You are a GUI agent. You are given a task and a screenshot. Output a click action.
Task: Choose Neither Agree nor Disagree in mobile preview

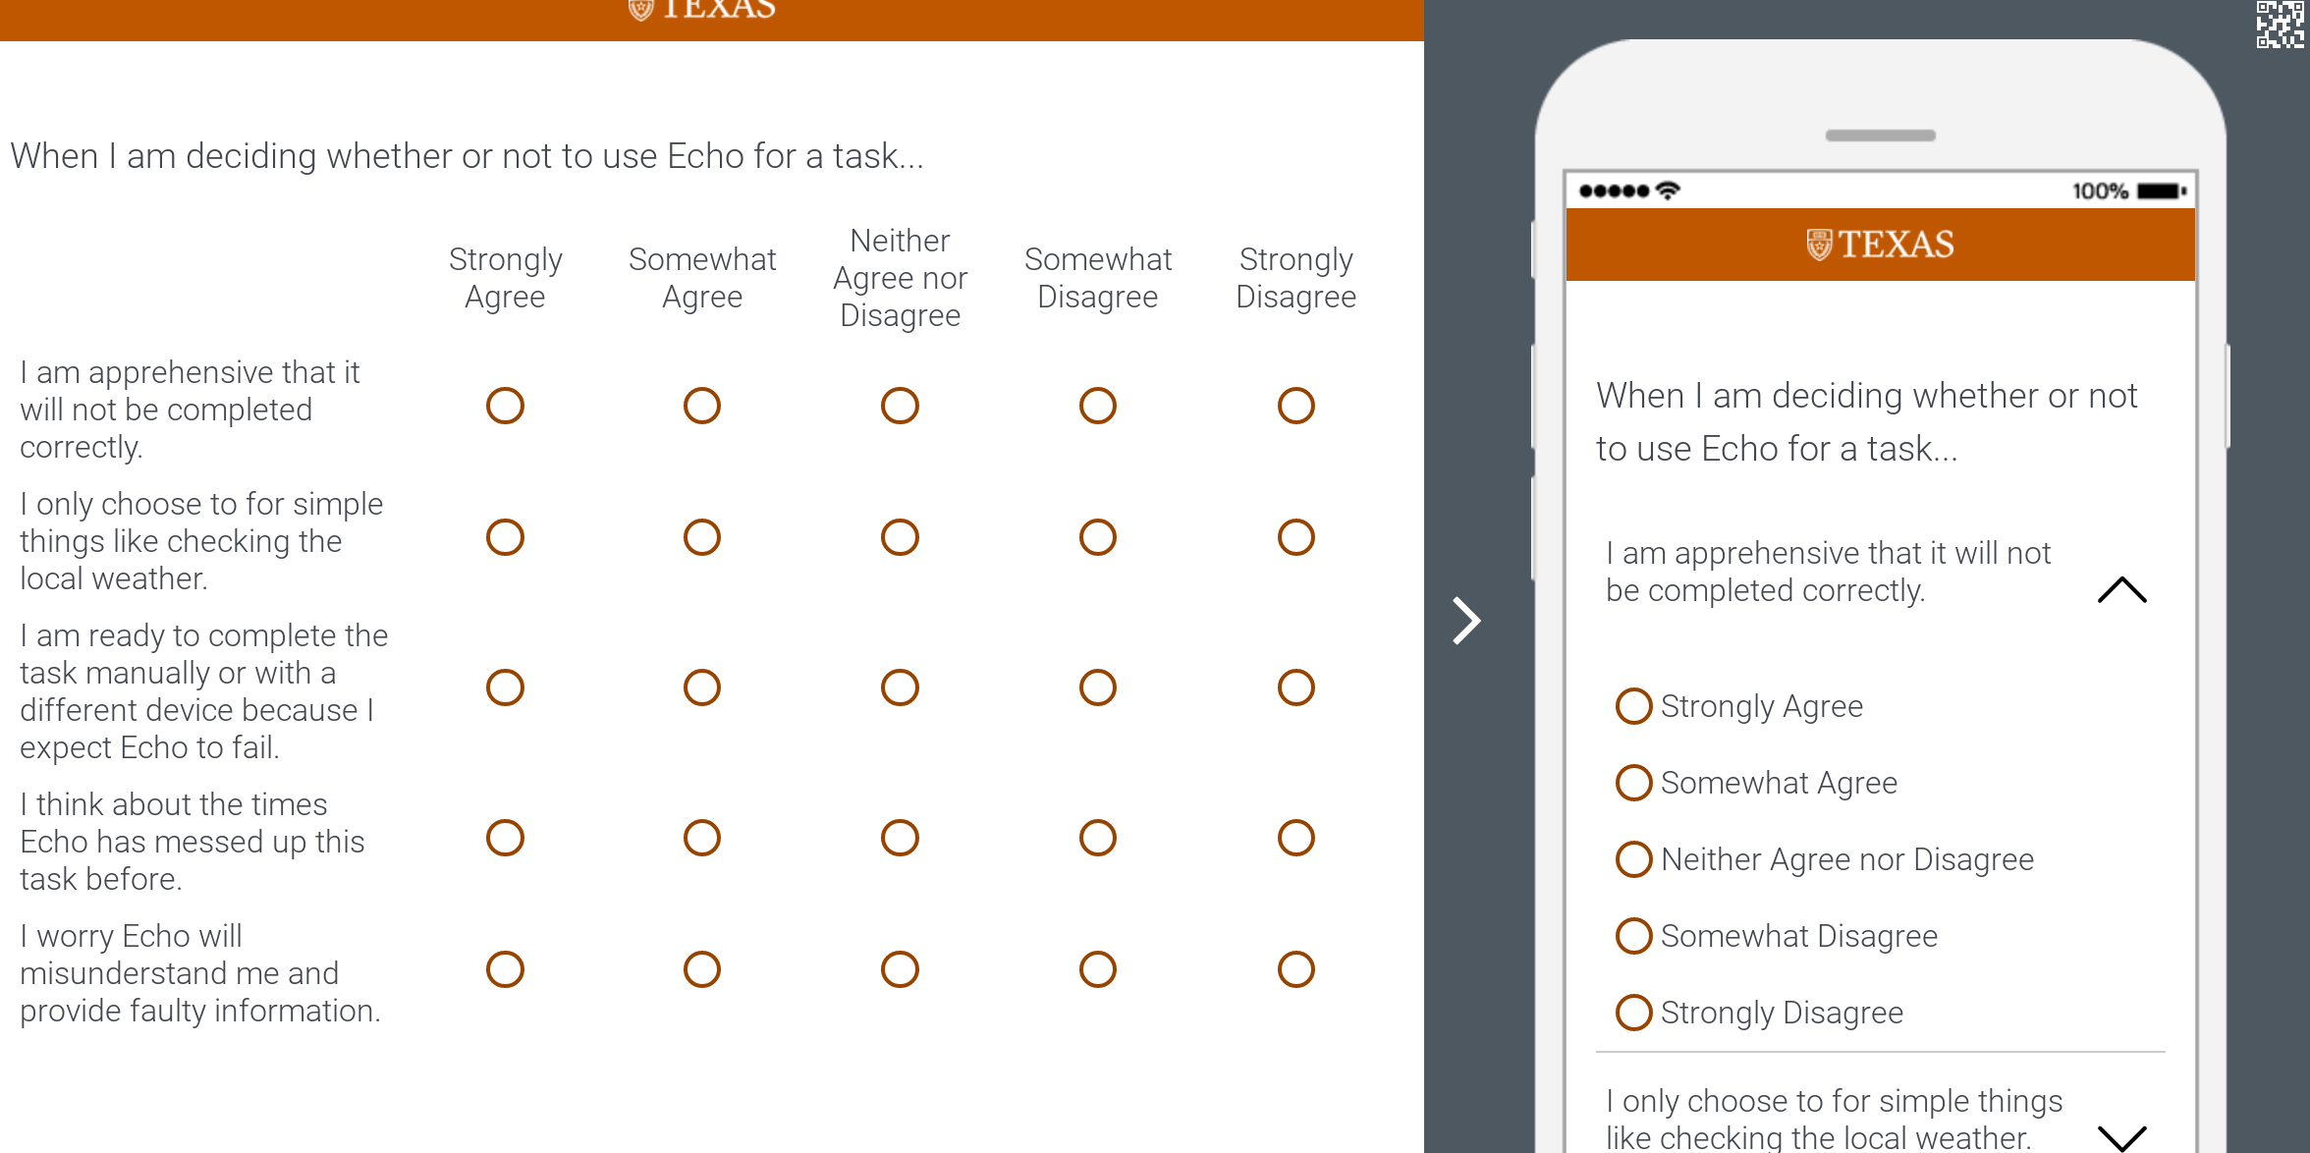(1634, 859)
